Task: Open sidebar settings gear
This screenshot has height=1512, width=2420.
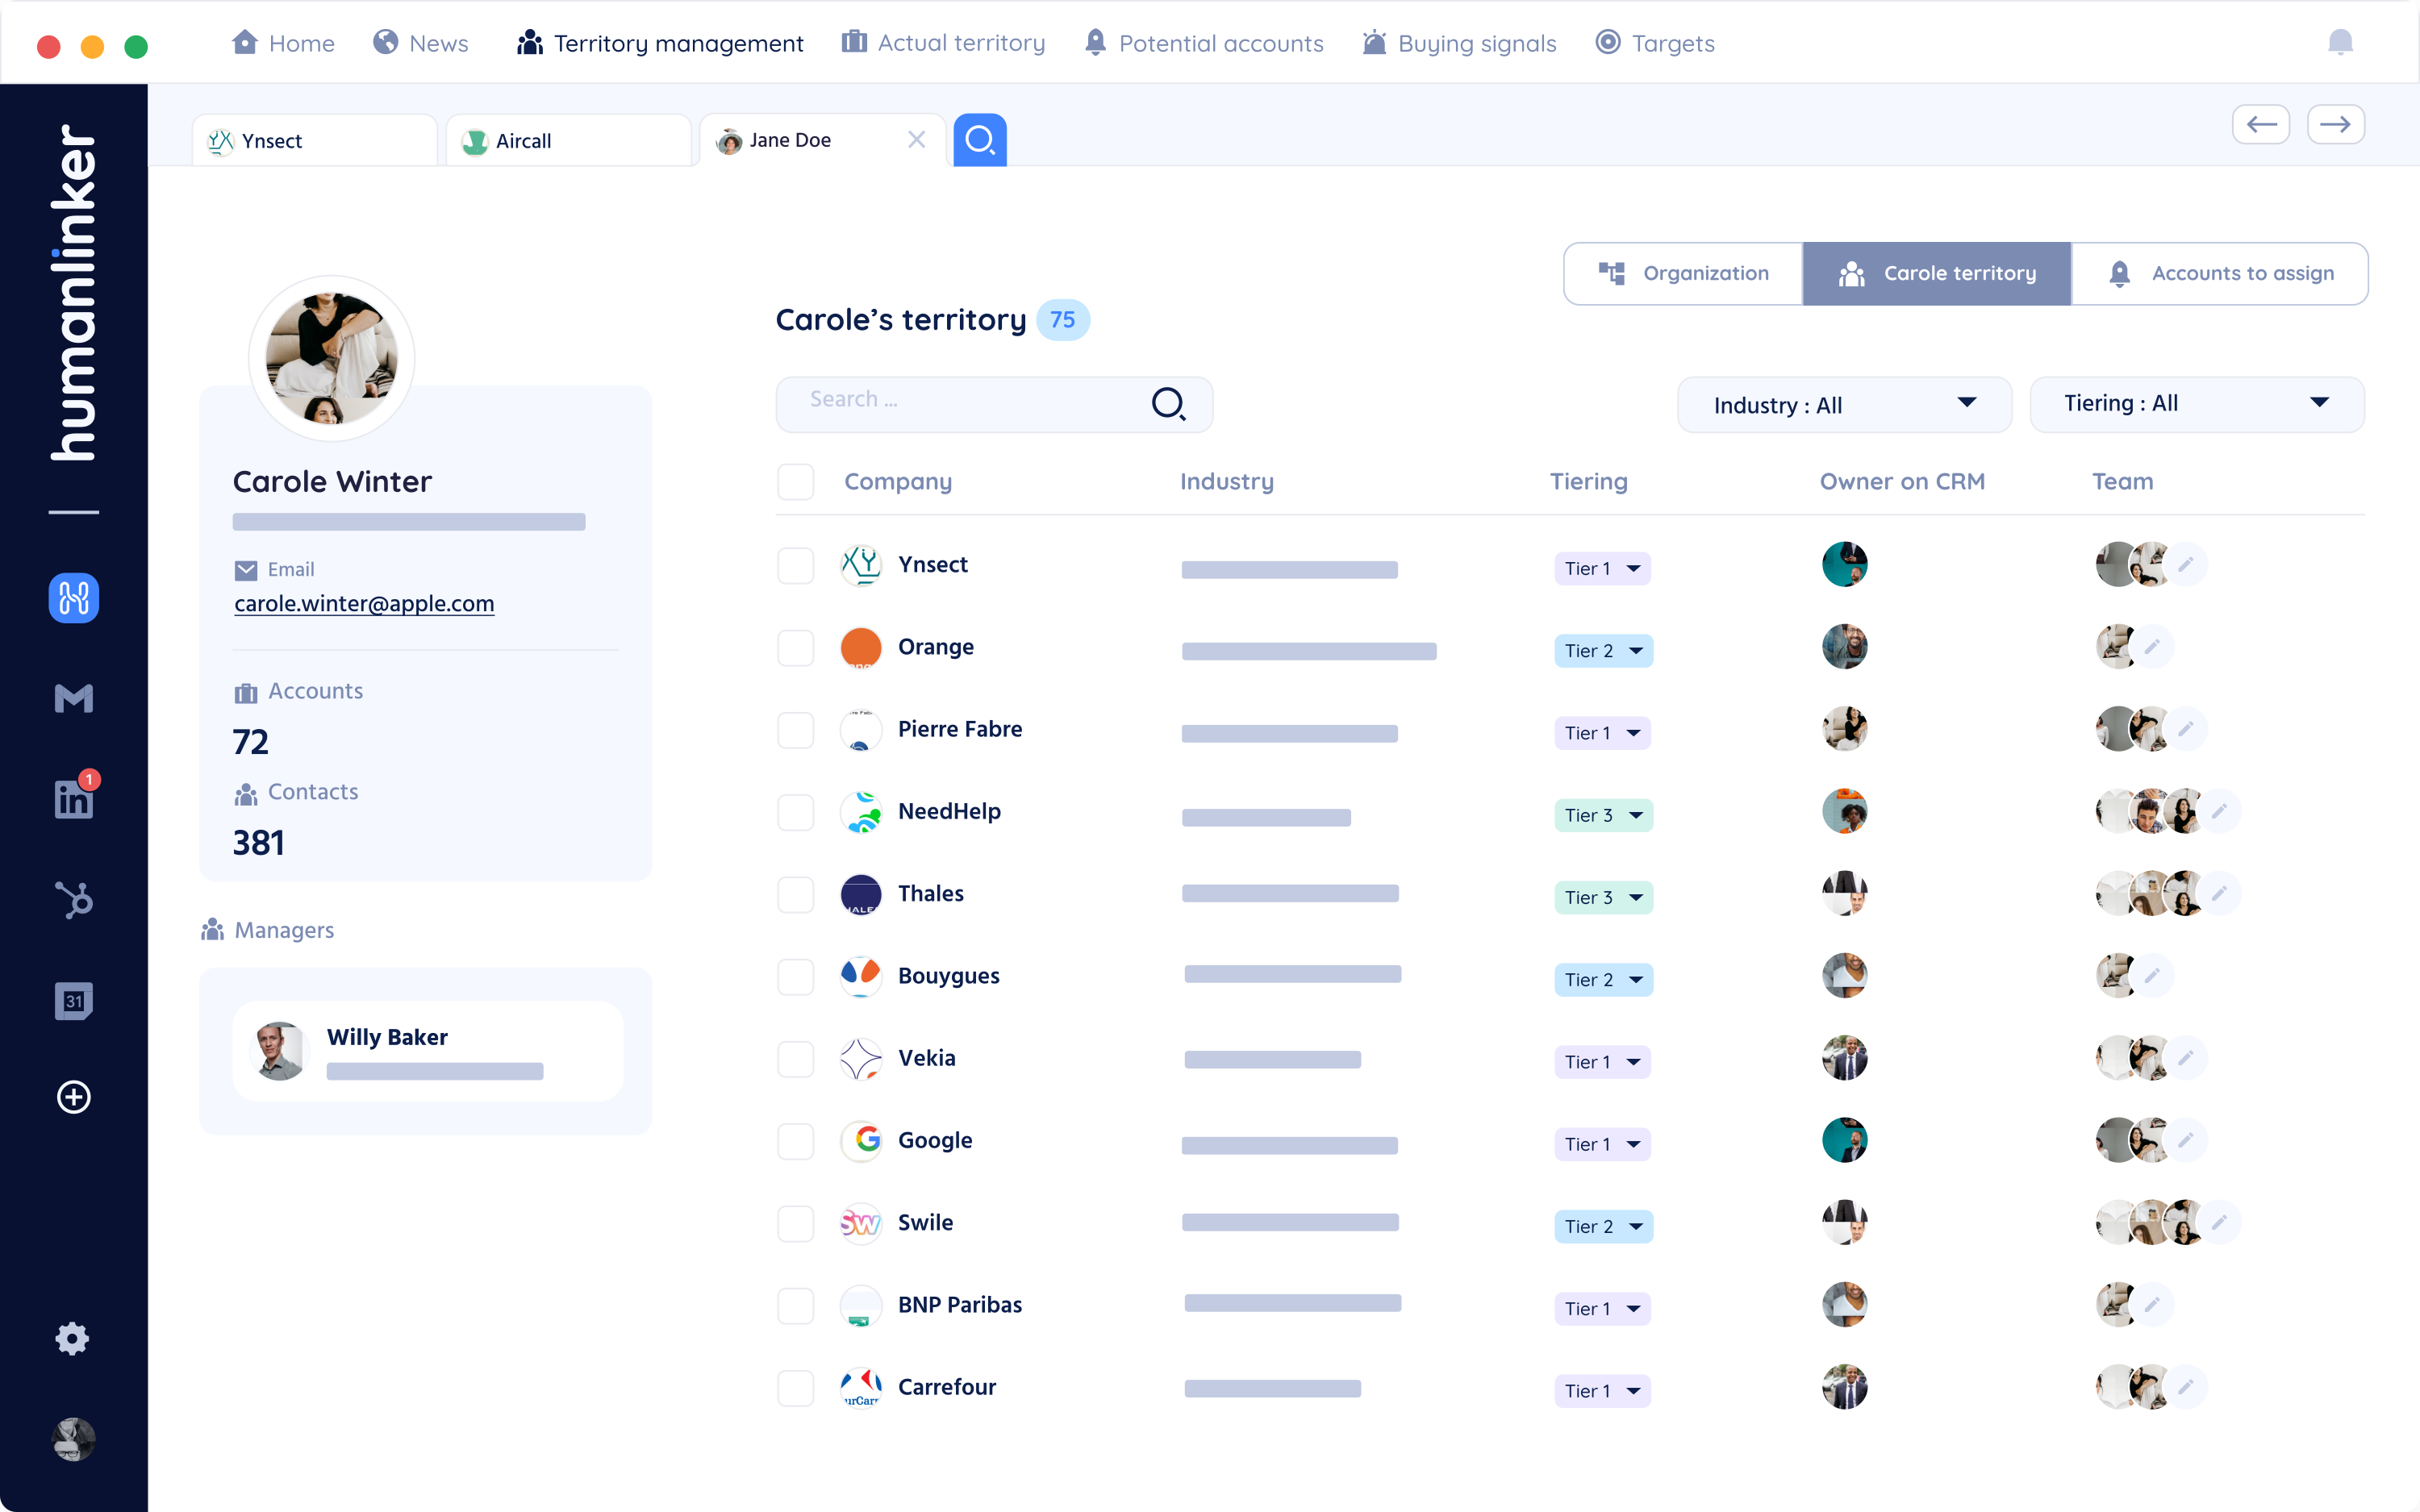Action: click(x=73, y=1339)
